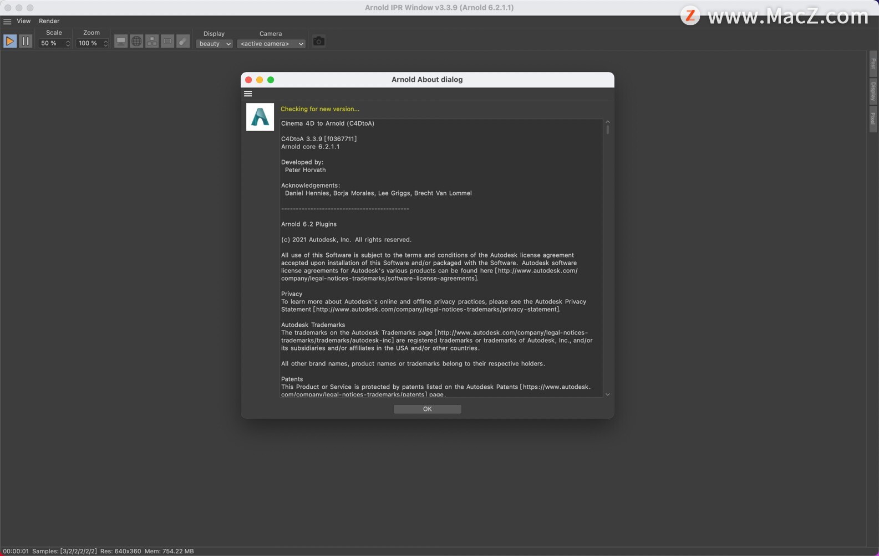
Task: Take a snapshot with the camera icon
Action: click(319, 42)
